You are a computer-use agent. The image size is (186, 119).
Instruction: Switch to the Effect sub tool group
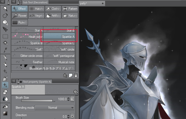(x=20, y=9)
